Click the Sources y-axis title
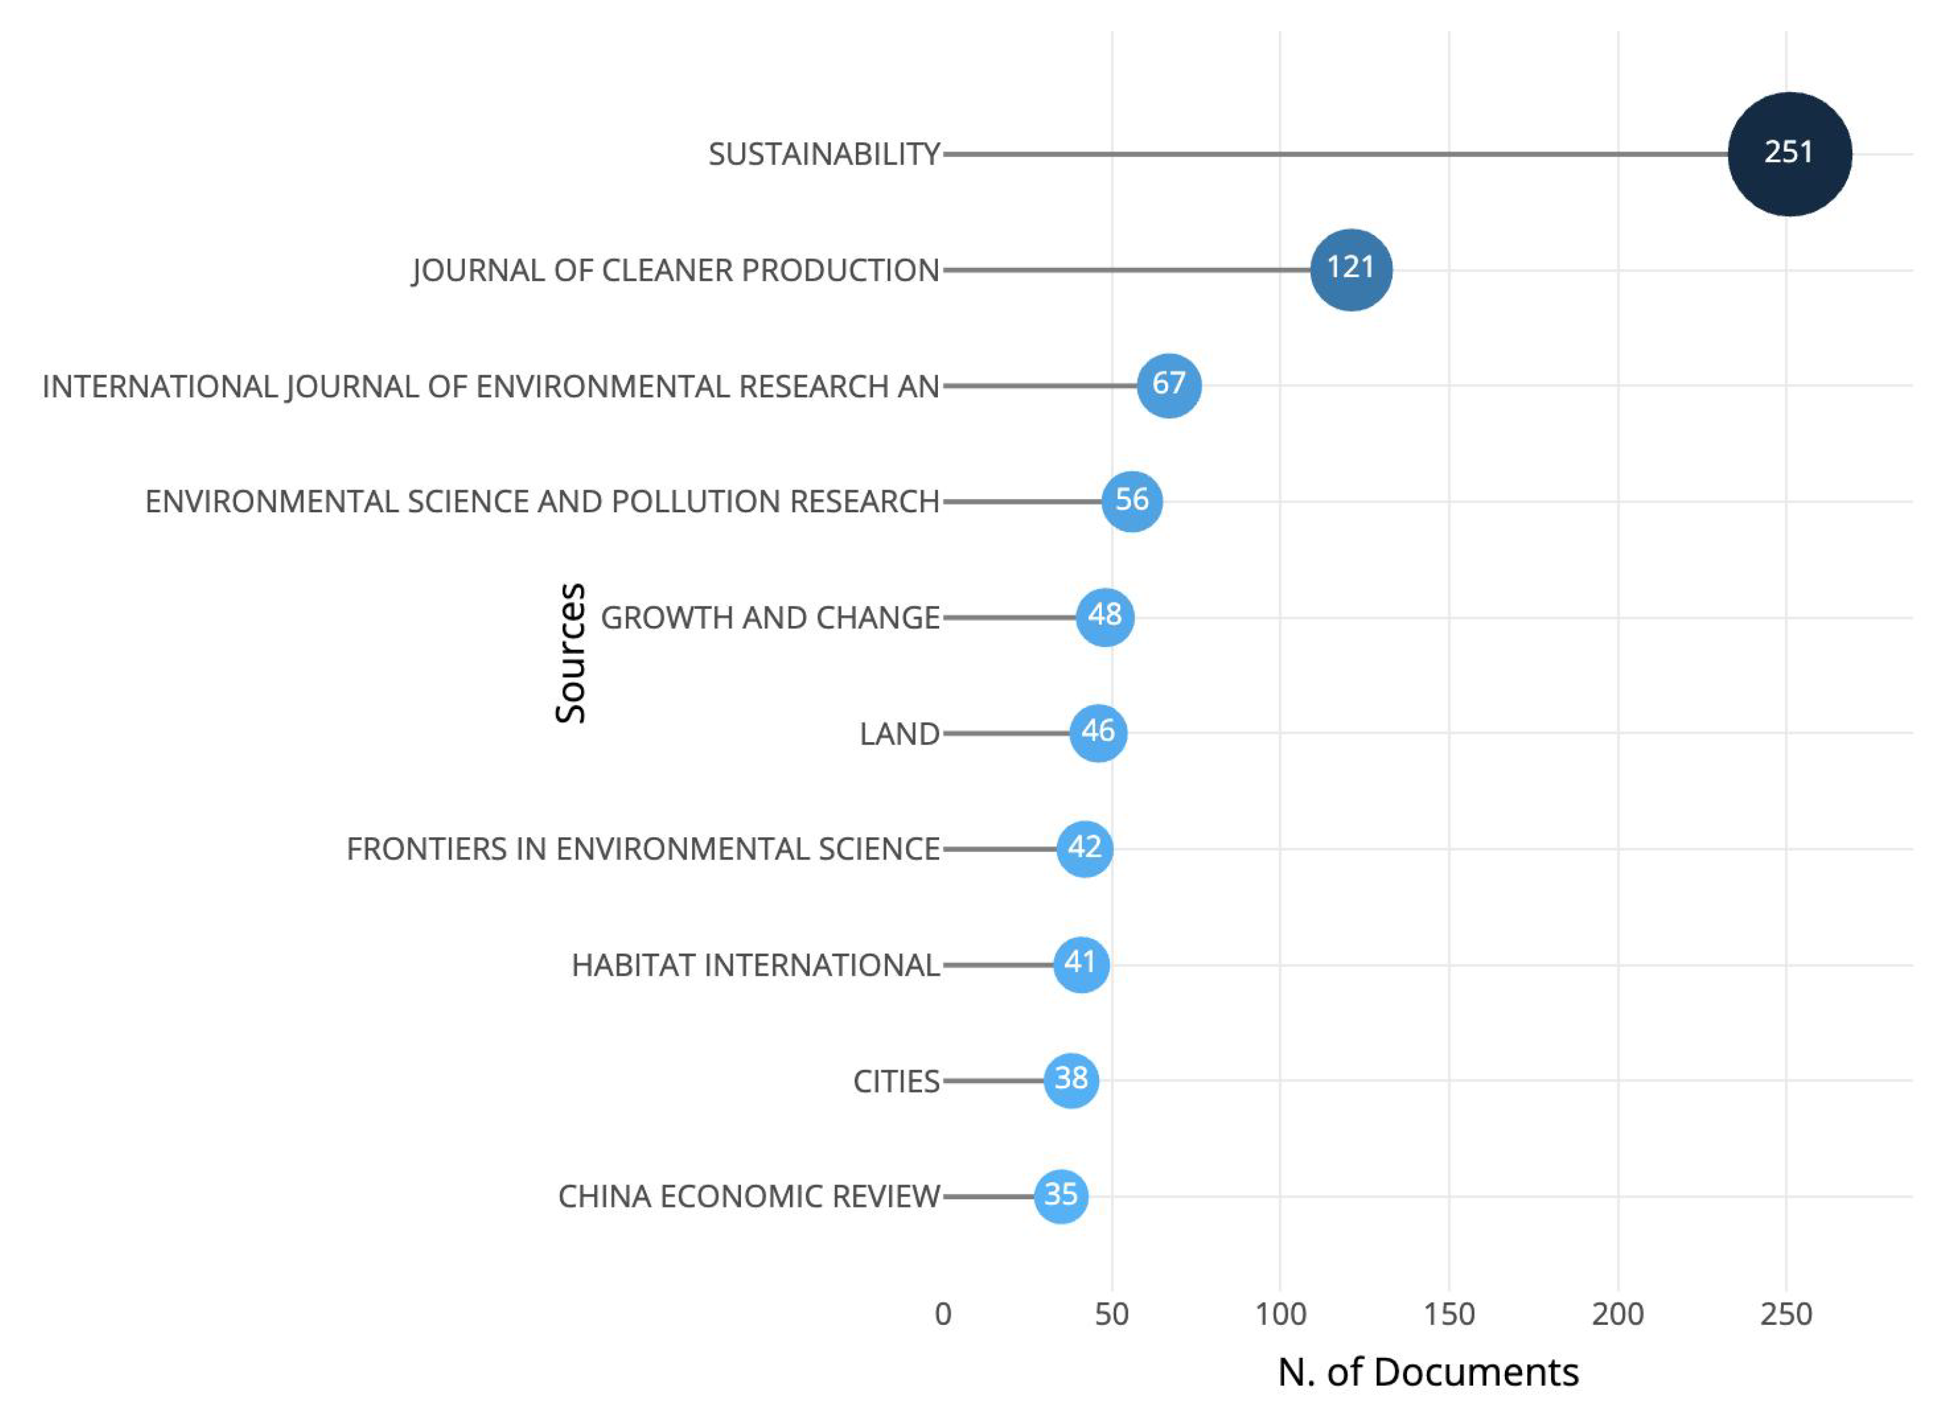 point(571,653)
